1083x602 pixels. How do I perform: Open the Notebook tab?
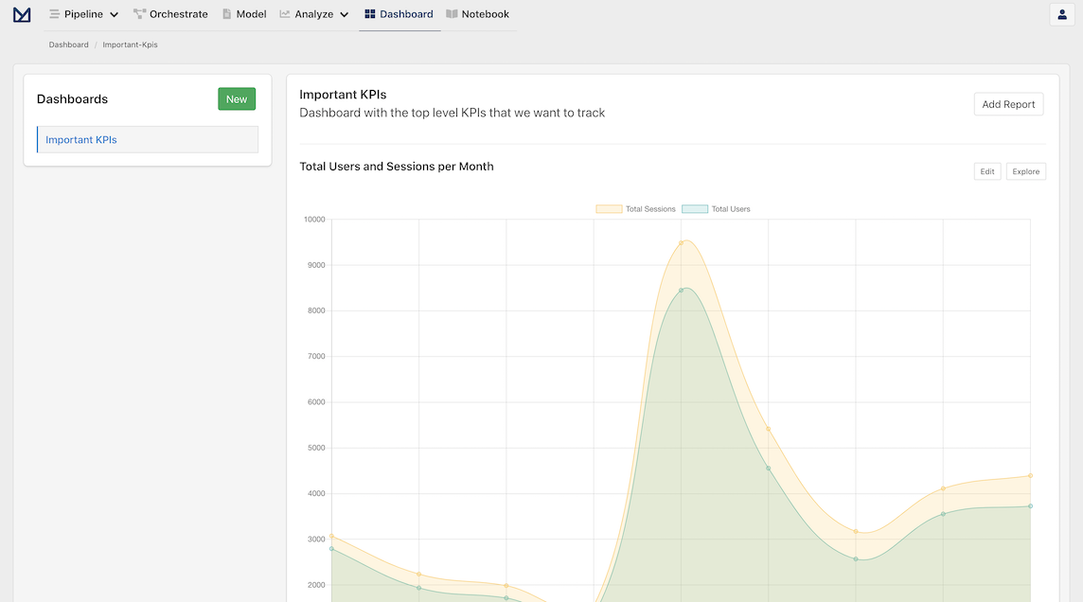click(478, 14)
